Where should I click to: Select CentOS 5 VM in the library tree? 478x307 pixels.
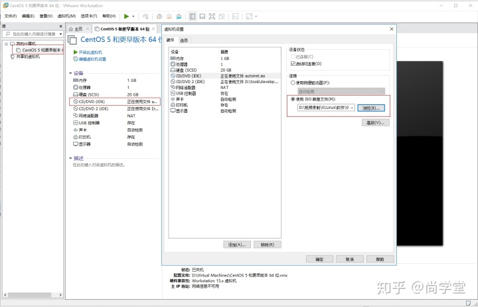pyautogui.click(x=40, y=50)
